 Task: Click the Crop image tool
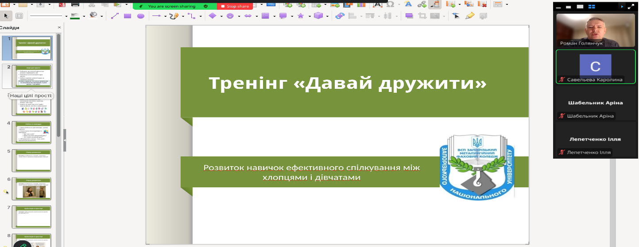tap(422, 16)
